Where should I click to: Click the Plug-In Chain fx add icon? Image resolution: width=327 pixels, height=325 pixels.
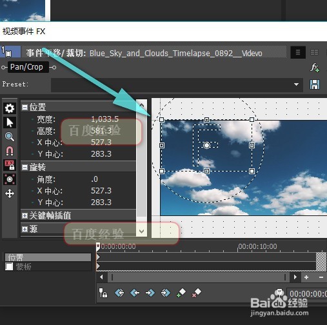pyautogui.click(x=315, y=68)
